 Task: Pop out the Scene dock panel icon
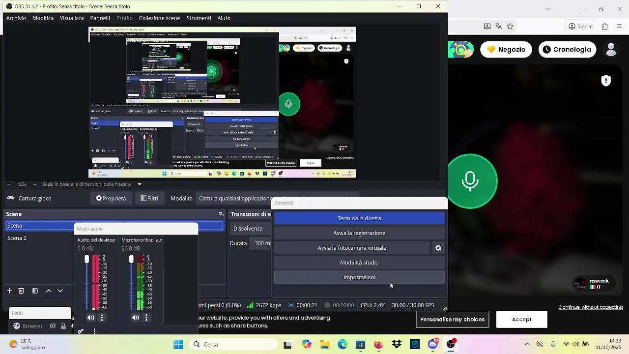click(221, 214)
